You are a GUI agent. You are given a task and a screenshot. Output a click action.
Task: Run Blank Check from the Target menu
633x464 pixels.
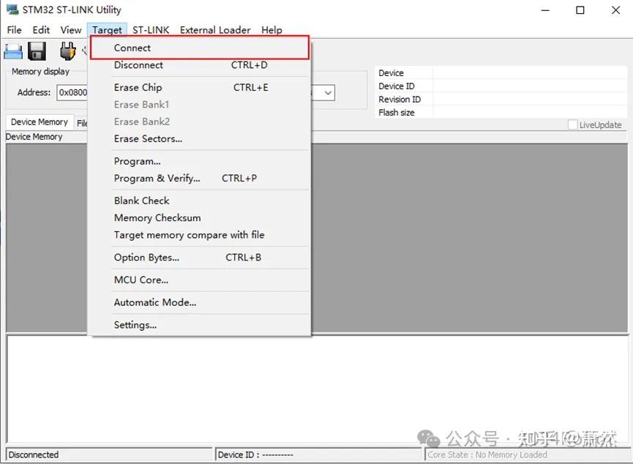tap(141, 200)
